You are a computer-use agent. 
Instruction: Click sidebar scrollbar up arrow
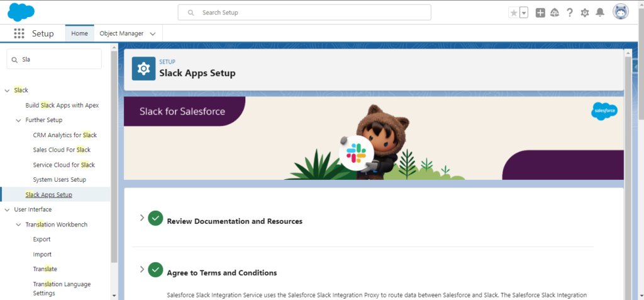coord(114,47)
